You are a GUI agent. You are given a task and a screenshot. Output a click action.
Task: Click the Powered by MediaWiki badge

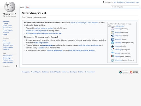(134, 72)
